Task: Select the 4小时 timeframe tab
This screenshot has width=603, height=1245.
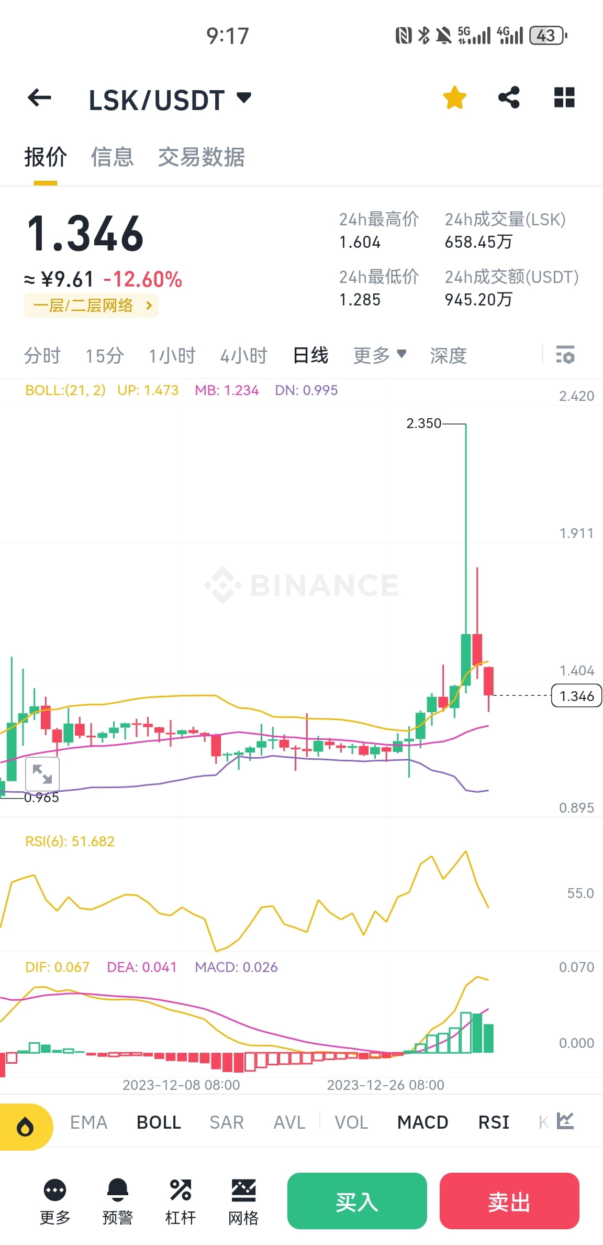Action: [243, 355]
